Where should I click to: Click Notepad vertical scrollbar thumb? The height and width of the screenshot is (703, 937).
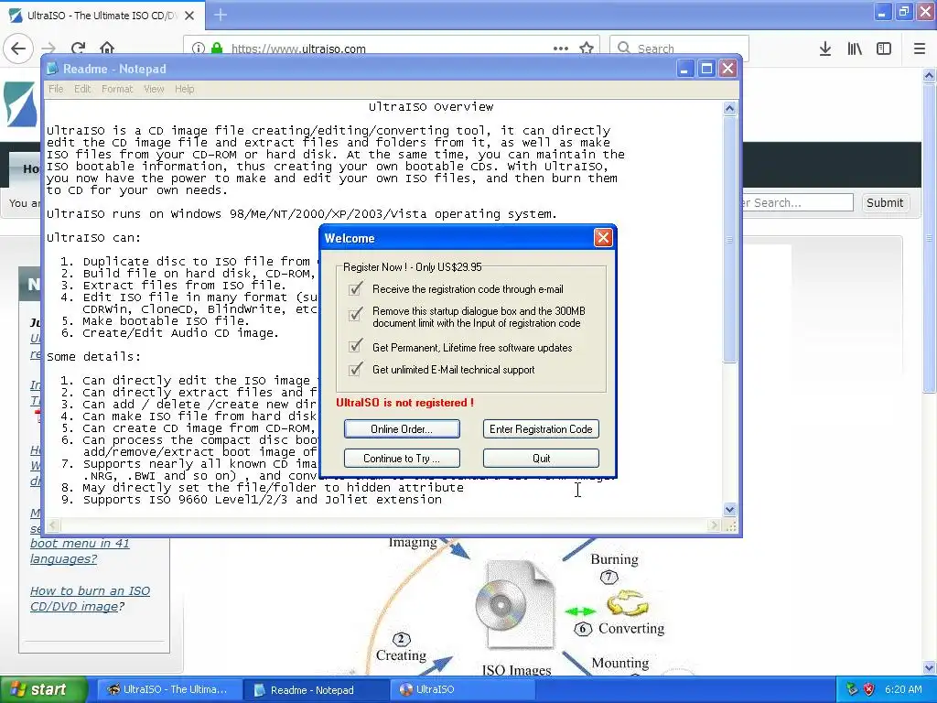[729, 239]
